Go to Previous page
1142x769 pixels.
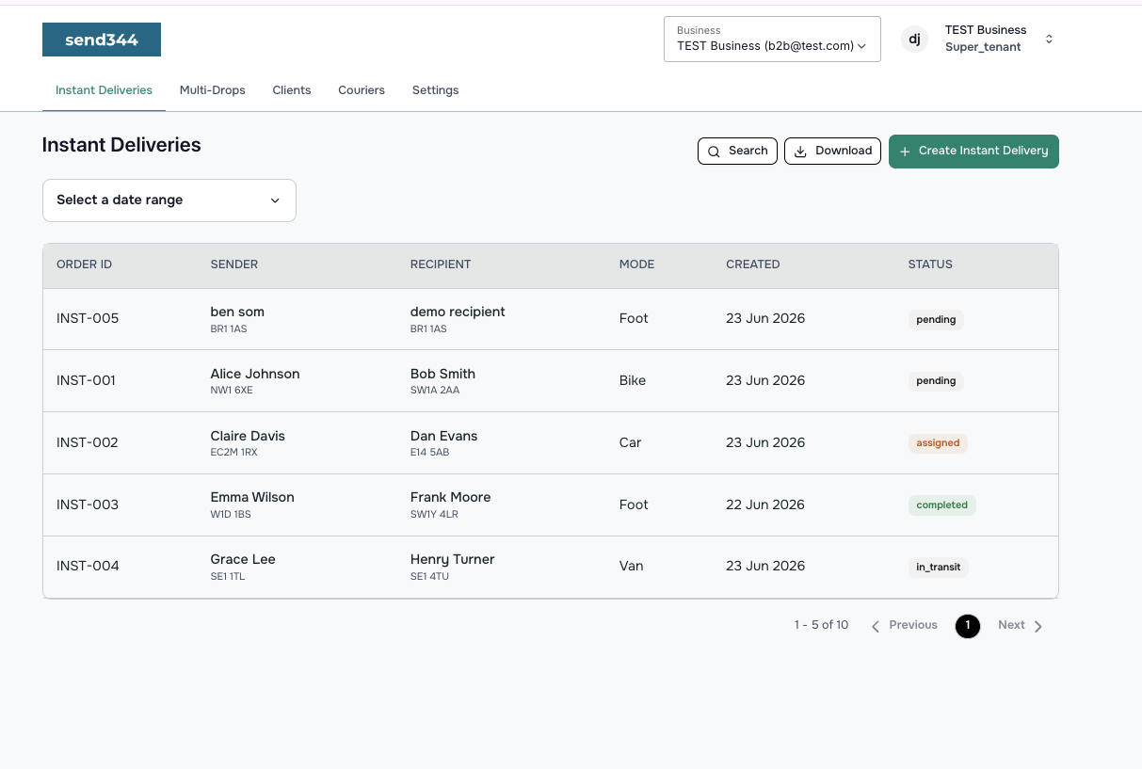pyautogui.click(x=904, y=625)
